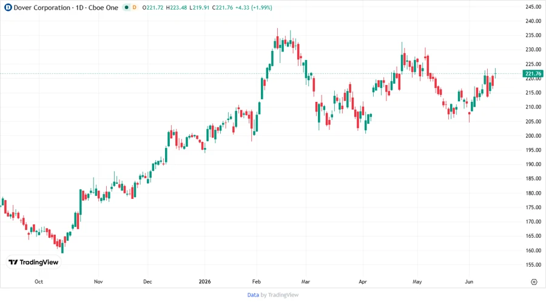Click the 190.00 price axis label

pyautogui.click(x=533, y=164)
